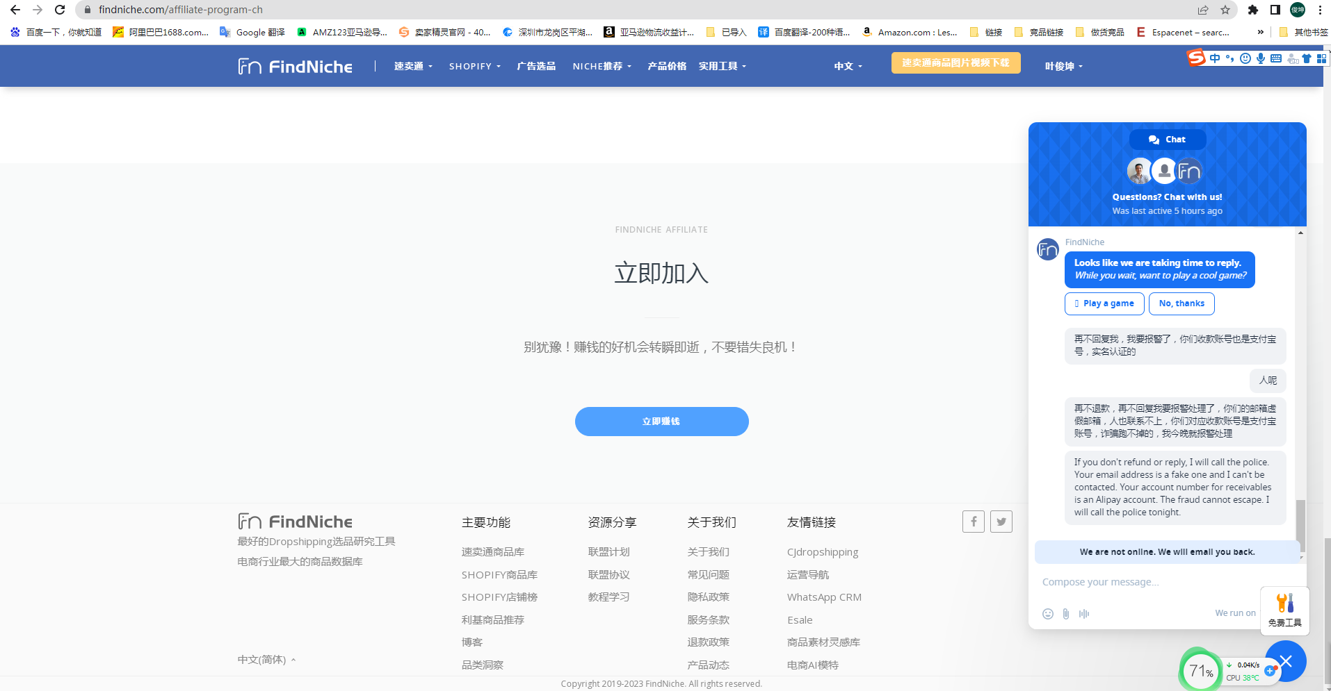The height and width of the screenshot is (691, 1331).
Task: Open the free tools floating icon
Action: click(x=1285, y=610)
